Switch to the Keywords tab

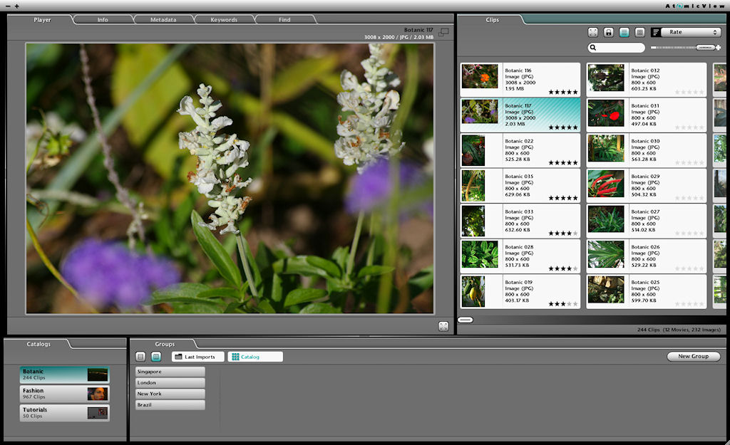click(x=224, y=20)
